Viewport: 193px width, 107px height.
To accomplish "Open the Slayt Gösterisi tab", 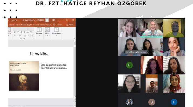I will (x=30, y=25).
